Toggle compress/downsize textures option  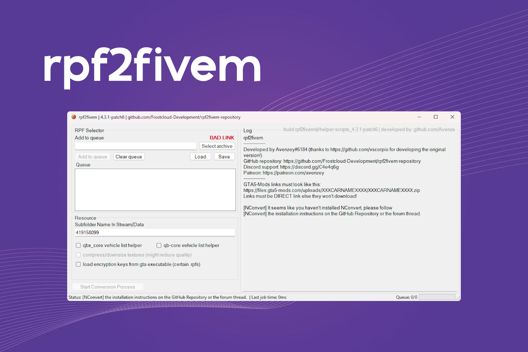[78, 255]
